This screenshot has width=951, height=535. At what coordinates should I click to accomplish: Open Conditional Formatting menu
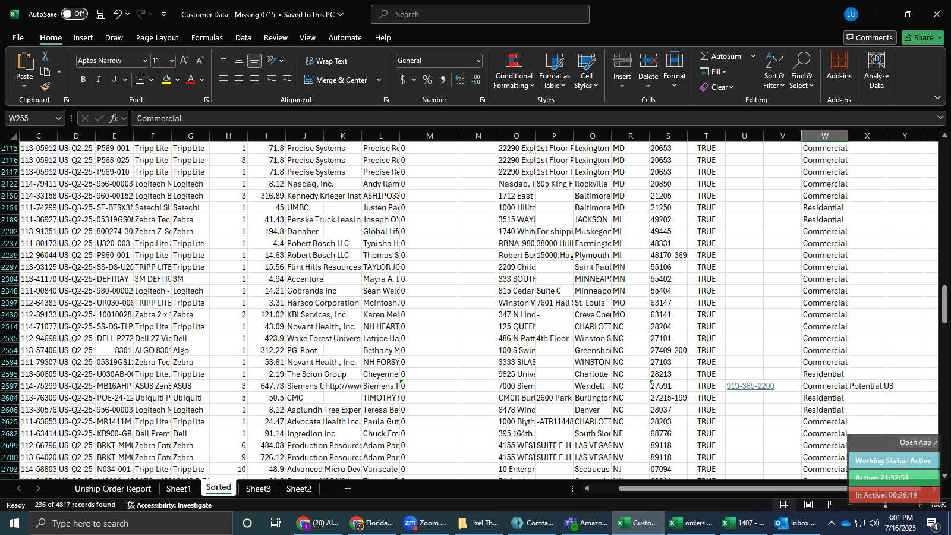tap(514, 71)
